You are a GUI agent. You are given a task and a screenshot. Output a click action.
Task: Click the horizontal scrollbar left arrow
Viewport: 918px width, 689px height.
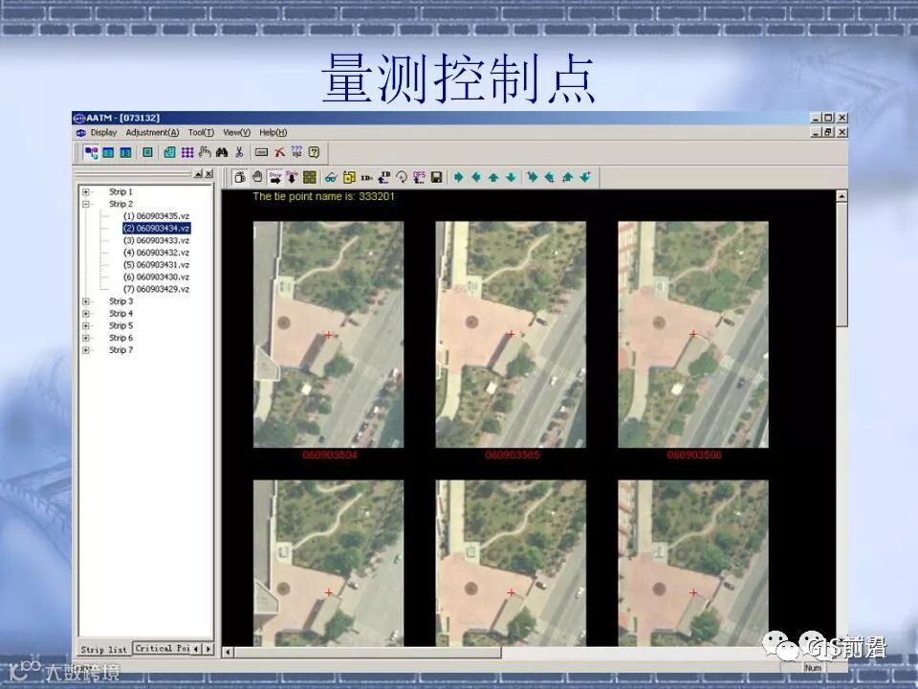tap(229, 652)
